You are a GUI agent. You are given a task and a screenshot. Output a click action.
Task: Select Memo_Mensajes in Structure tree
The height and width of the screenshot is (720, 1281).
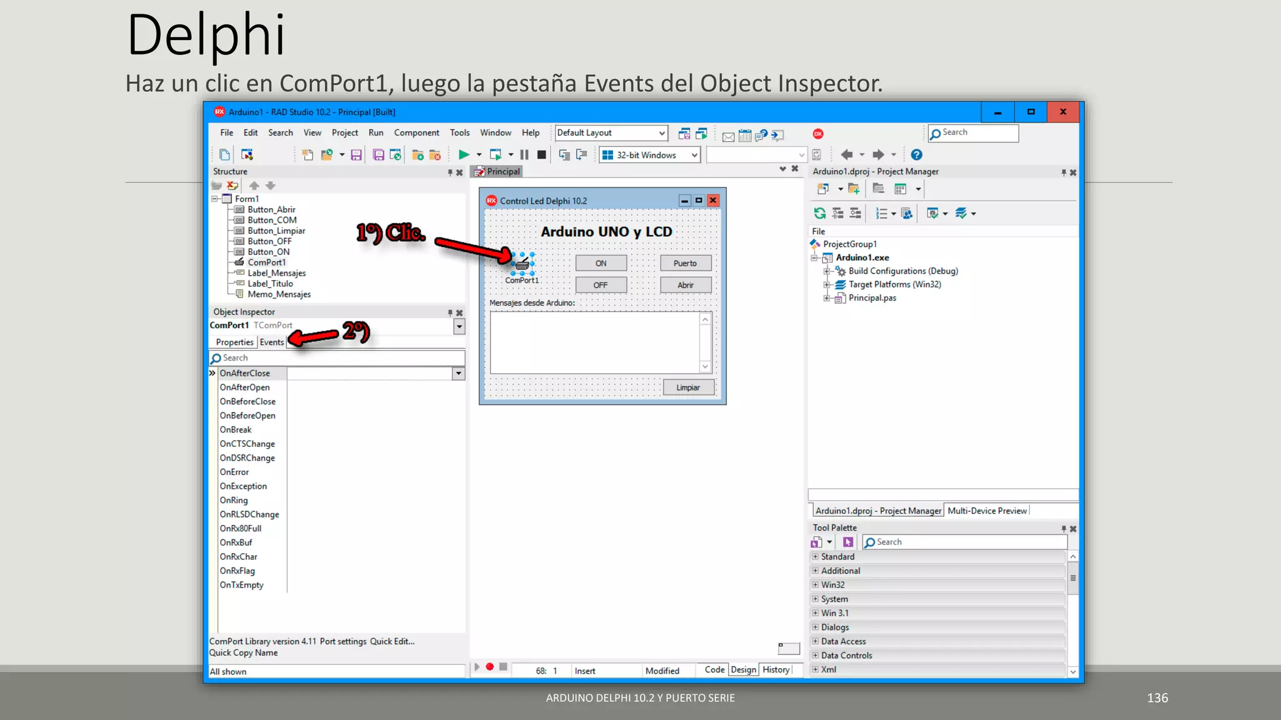click(x=279, y=294)
